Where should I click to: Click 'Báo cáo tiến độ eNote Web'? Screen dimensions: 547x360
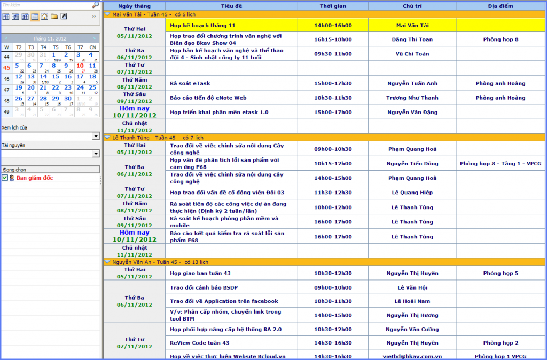[x=208, y=98]
